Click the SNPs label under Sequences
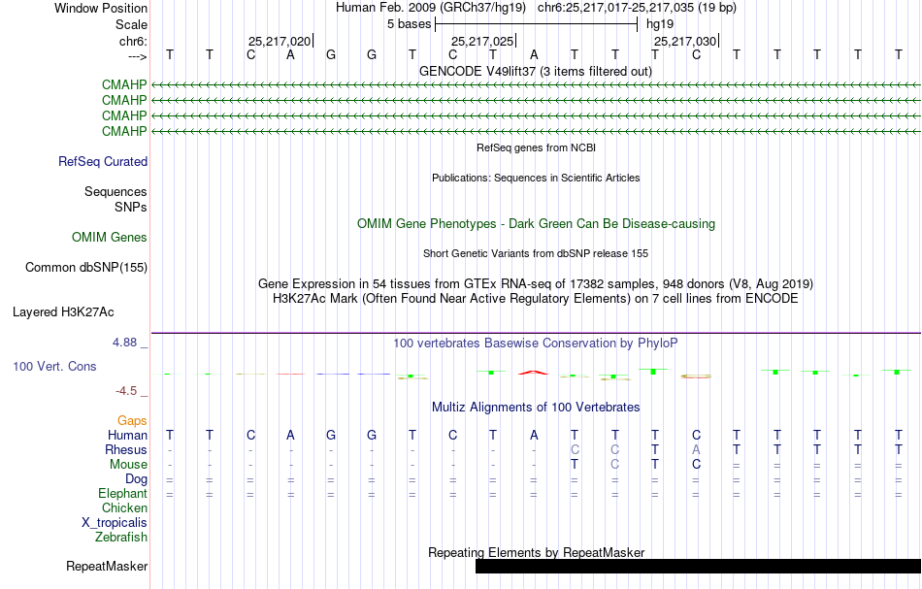Screen dimensions: 922x589 pyautogui.click(x=131, y=208)
